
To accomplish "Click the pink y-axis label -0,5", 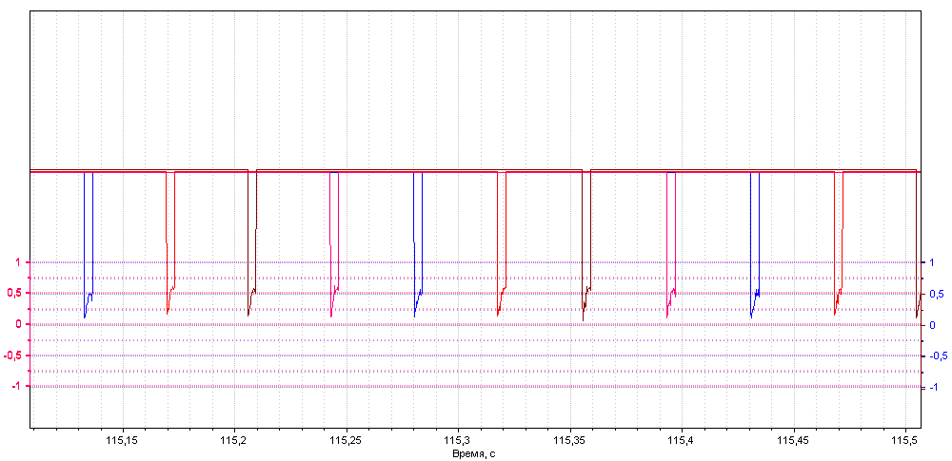I will 12,355.
